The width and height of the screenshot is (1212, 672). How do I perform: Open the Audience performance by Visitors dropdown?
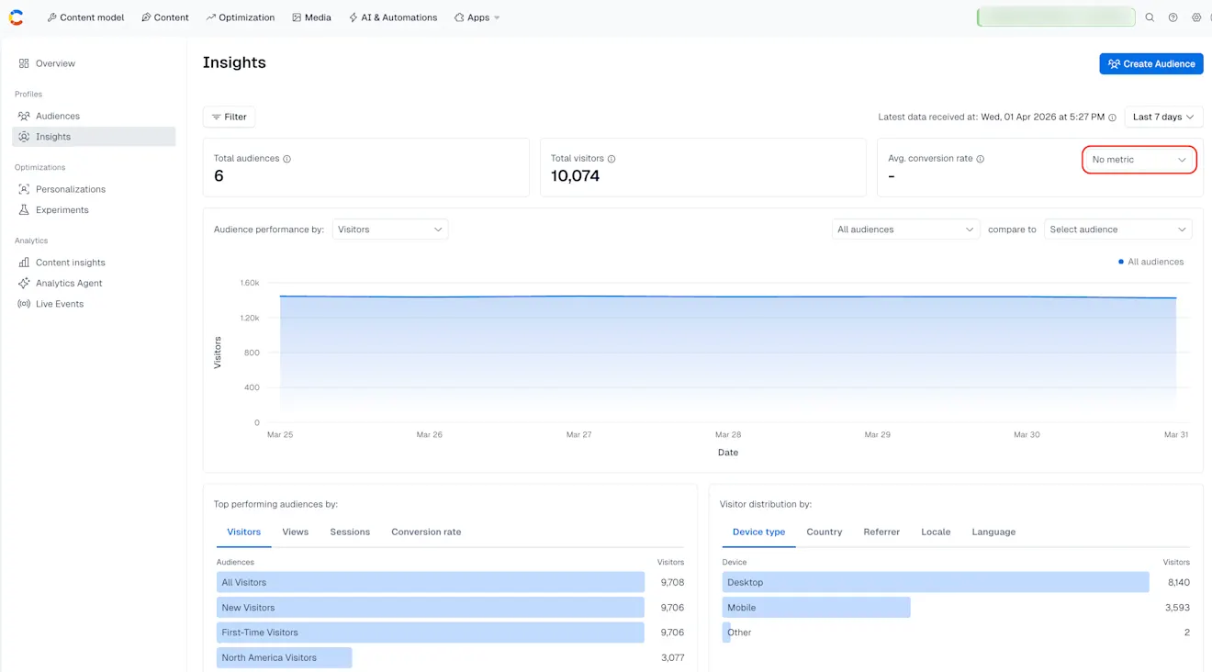point(389,229)
